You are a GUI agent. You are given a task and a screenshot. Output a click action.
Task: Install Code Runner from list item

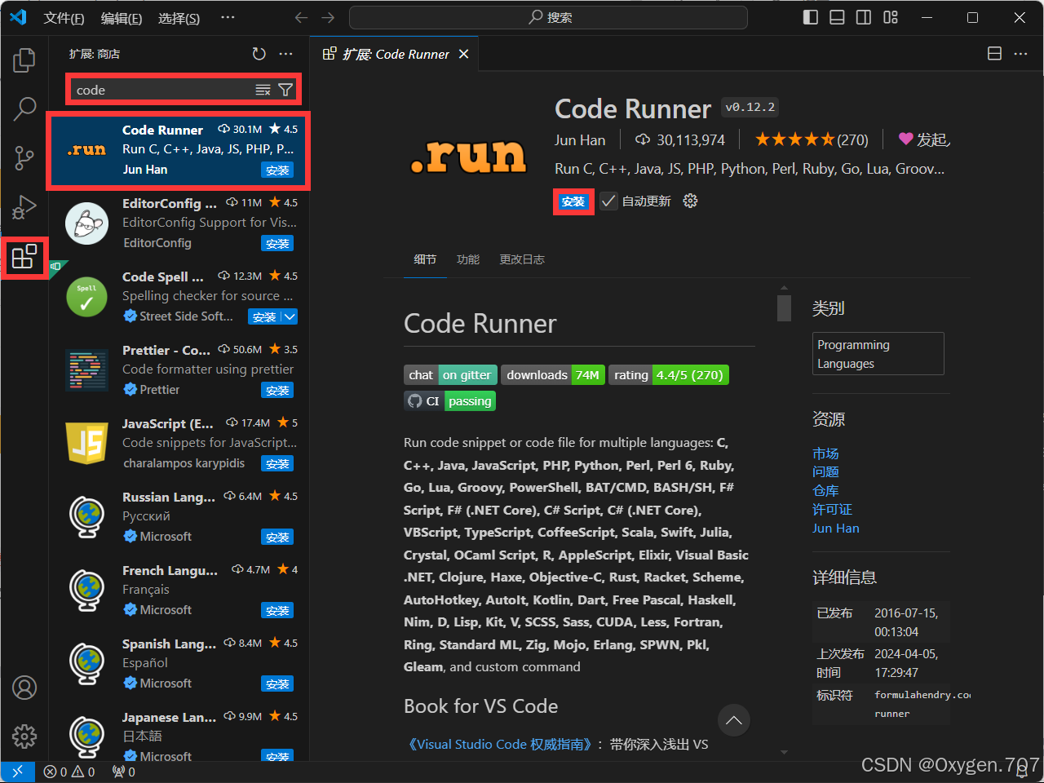(277, 170)
